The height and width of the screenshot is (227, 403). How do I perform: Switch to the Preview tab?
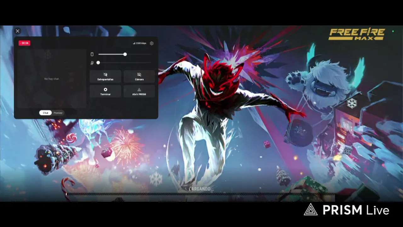point(58,113)
